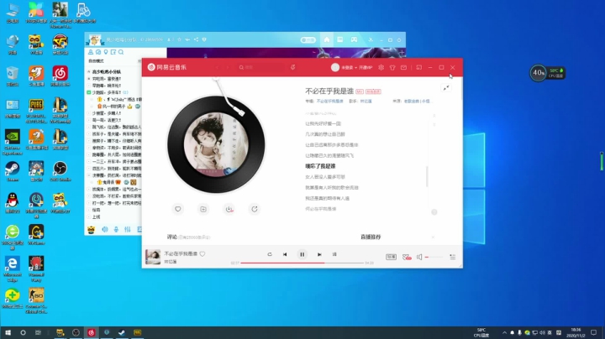Toggle the loop playback mode
The image size is (605, 339).
pos(270,254)
